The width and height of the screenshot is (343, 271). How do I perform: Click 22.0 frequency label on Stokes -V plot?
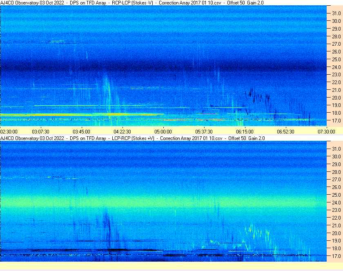tap(336, 82)
